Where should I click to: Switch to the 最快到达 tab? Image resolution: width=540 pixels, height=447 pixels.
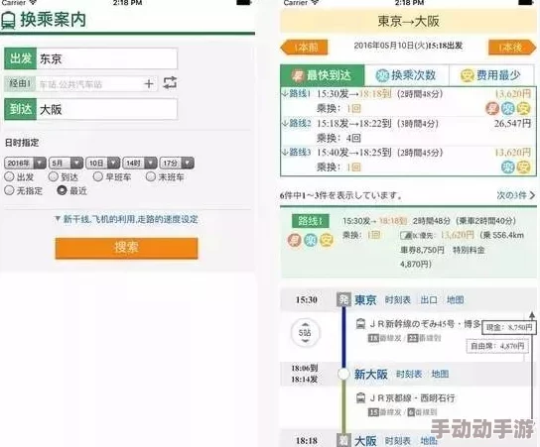[x=322, y=75]
